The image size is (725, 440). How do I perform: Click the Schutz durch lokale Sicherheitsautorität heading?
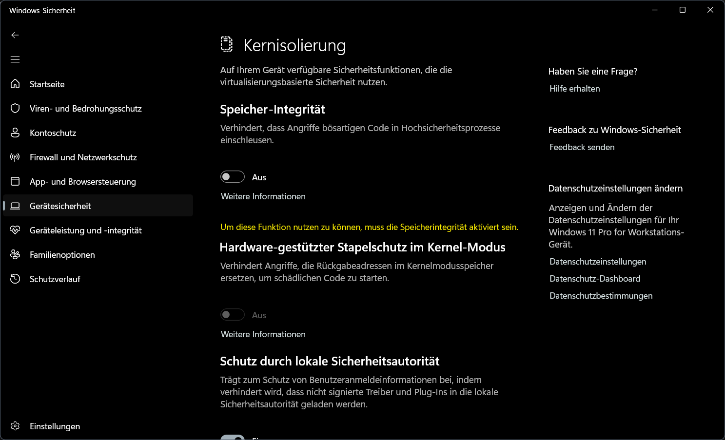coord(330,361)
